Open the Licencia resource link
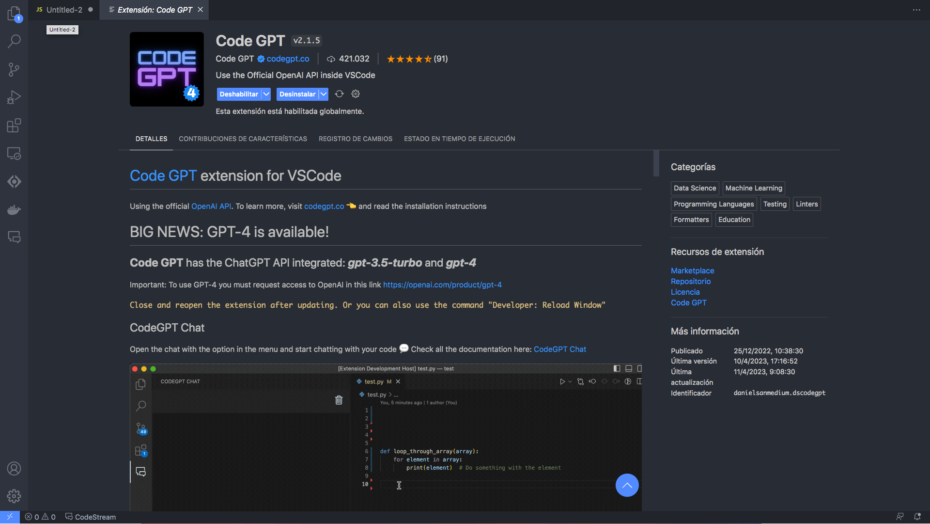The height and width of the screenshot is (524, 930). 685,292
